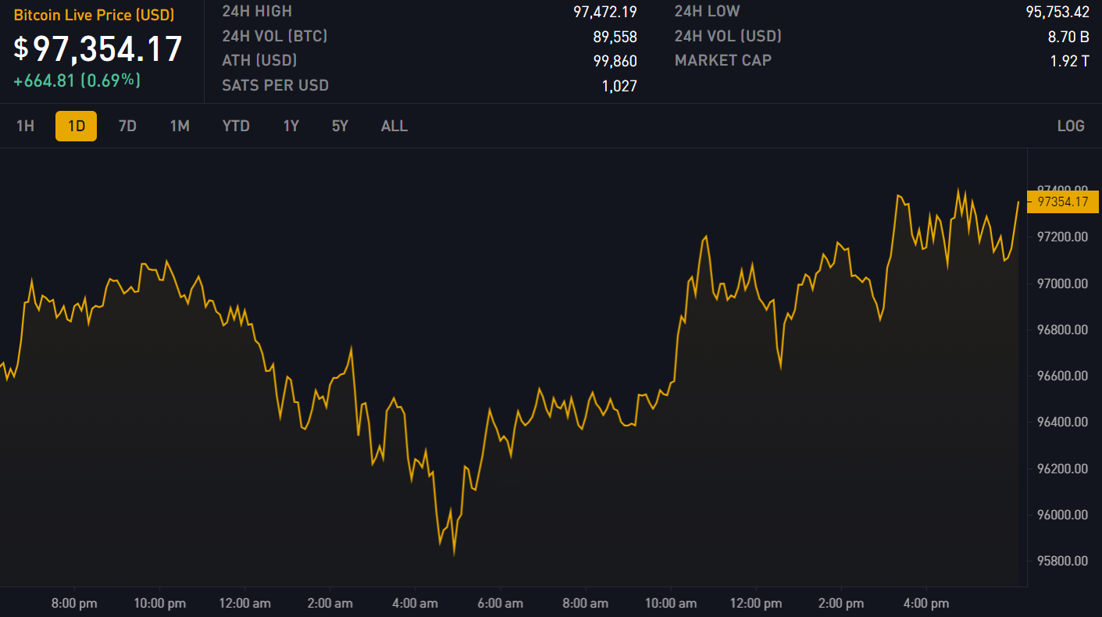This screenshot has width=1102, height=617.
Task: Click the Bitcoin Live Price (USD) title
Action: pos(94,16)
